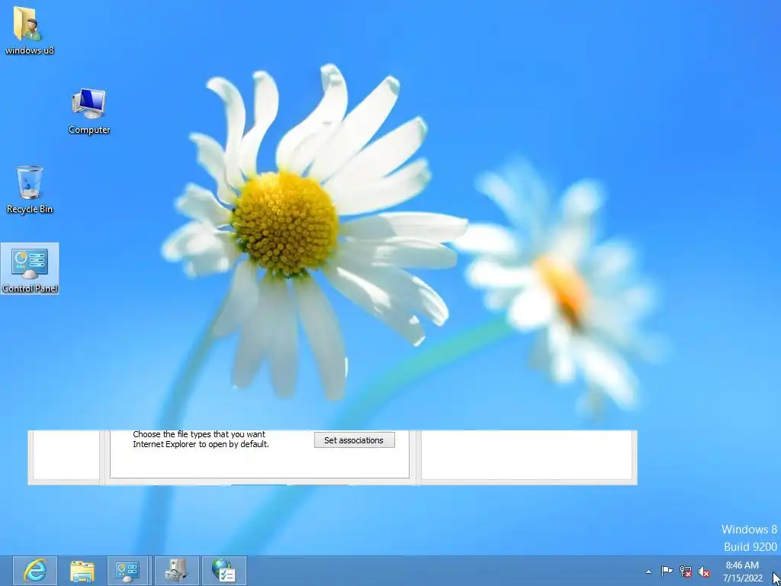Viewport: 781px width, 586px height.
Task: Switch to the Control Panel taskbar button
Action: pyautogui.click(x=128, y=571)
